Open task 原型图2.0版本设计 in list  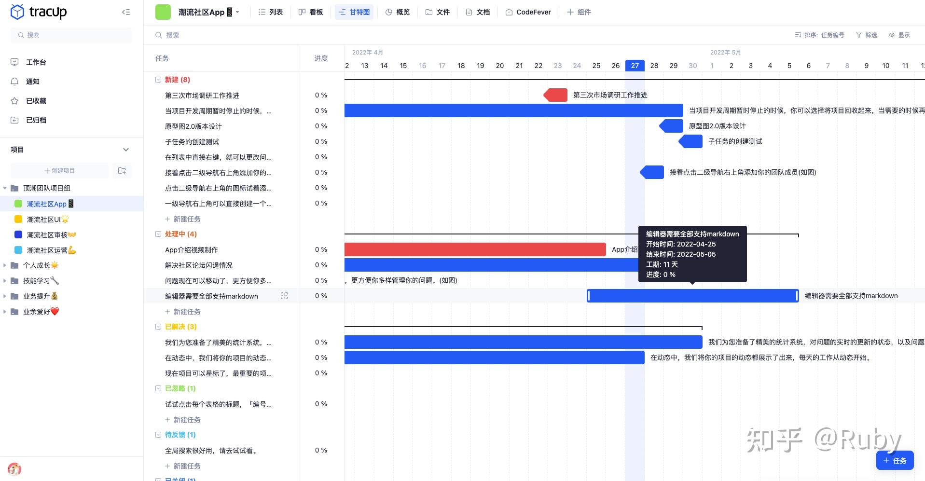click(193, 126)
